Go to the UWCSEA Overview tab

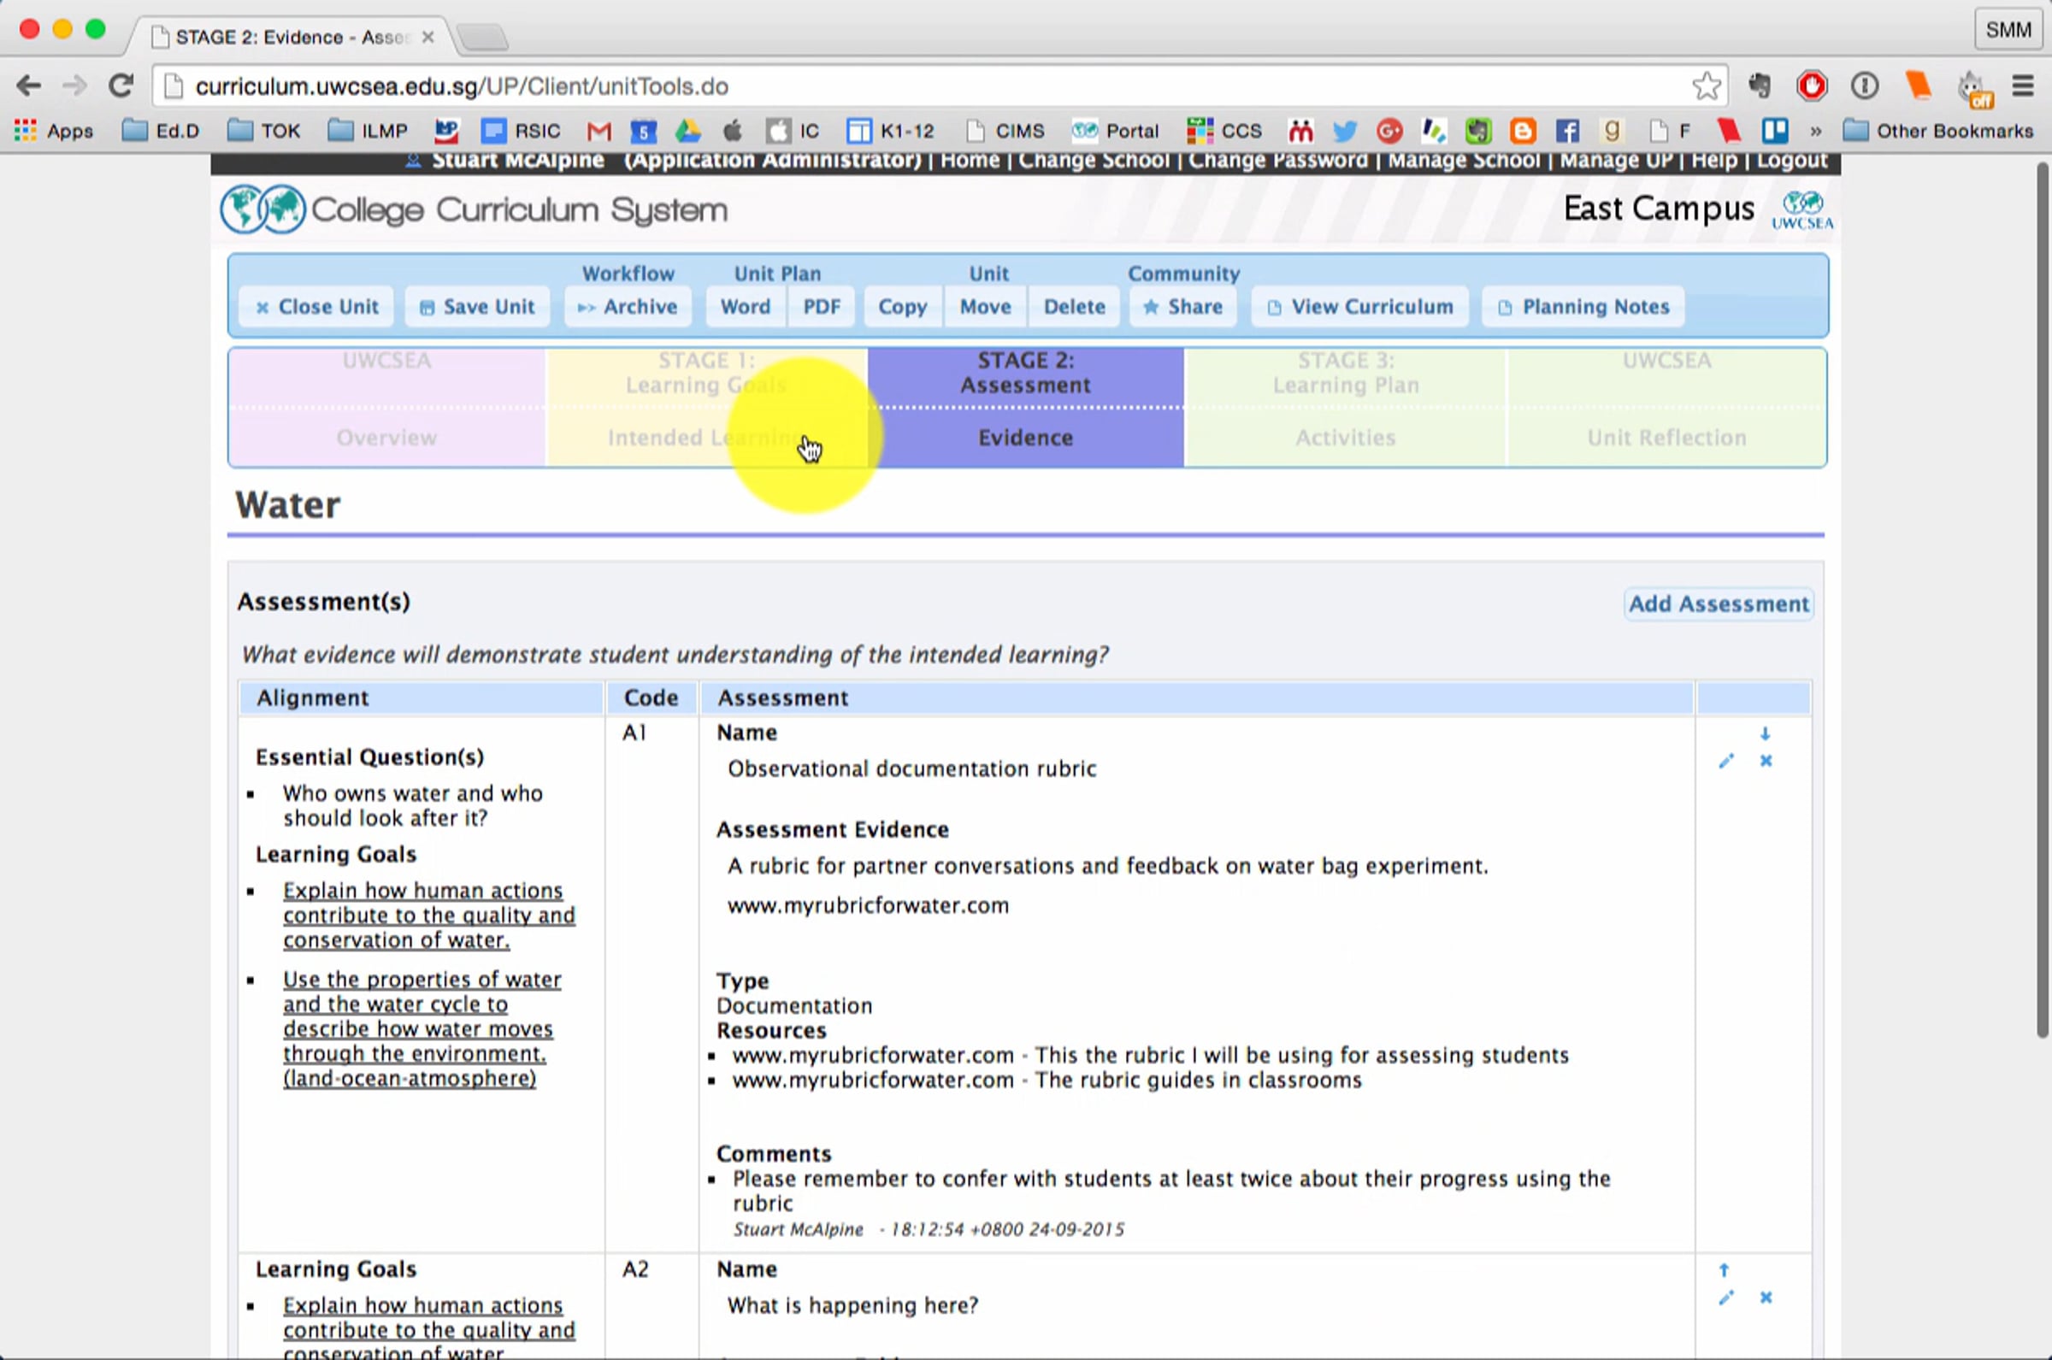[386, 436]
